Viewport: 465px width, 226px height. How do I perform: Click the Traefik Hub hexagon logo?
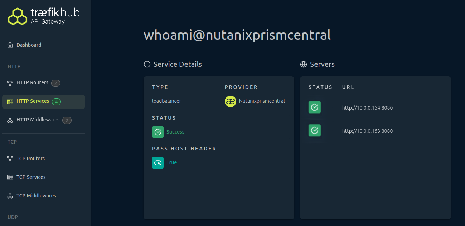point(17,16)
